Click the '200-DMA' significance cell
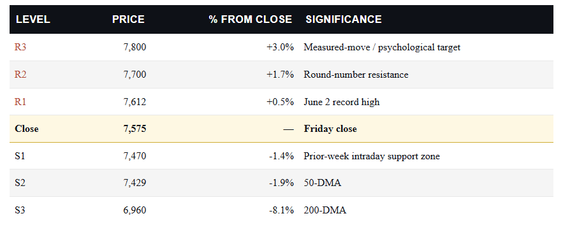The image size is (563, 230). (325, 210)
